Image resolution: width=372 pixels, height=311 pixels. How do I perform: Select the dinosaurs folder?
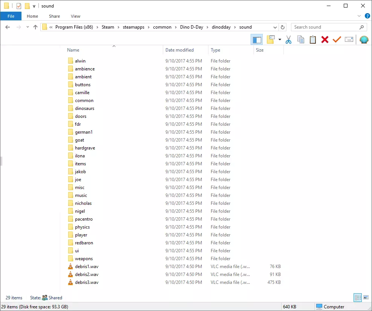pos(84,108)
